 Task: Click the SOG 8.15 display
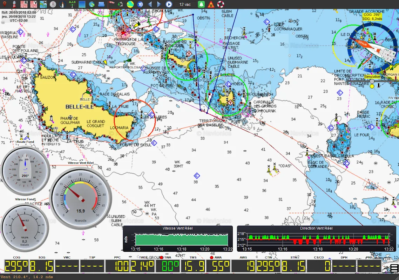tap(42, 266)
